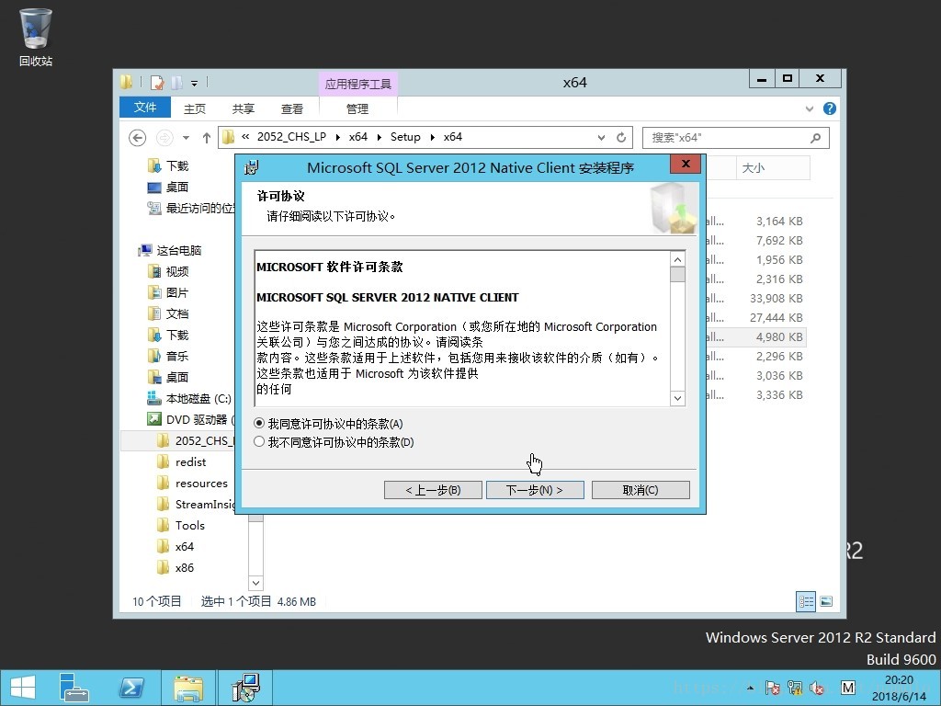Click the Explorer window folder icon

[126, 82]
